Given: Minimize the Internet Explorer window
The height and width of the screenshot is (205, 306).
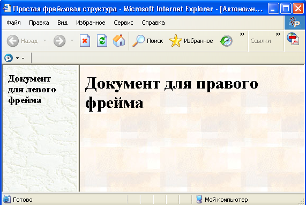Looking at the screenshot, I should (x=273, y=9).
